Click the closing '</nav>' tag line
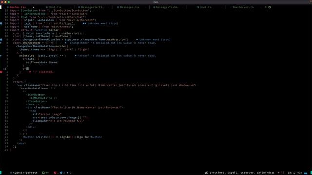Screen dimensions: 312x175 (x=21, y=143)
